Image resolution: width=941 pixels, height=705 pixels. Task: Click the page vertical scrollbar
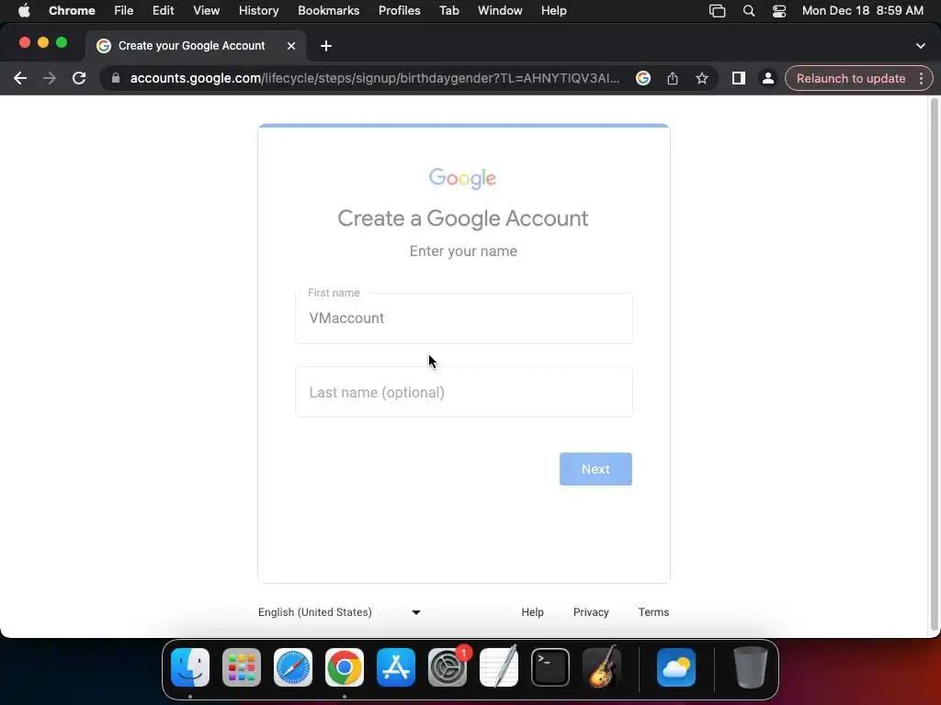coord(934,364)
